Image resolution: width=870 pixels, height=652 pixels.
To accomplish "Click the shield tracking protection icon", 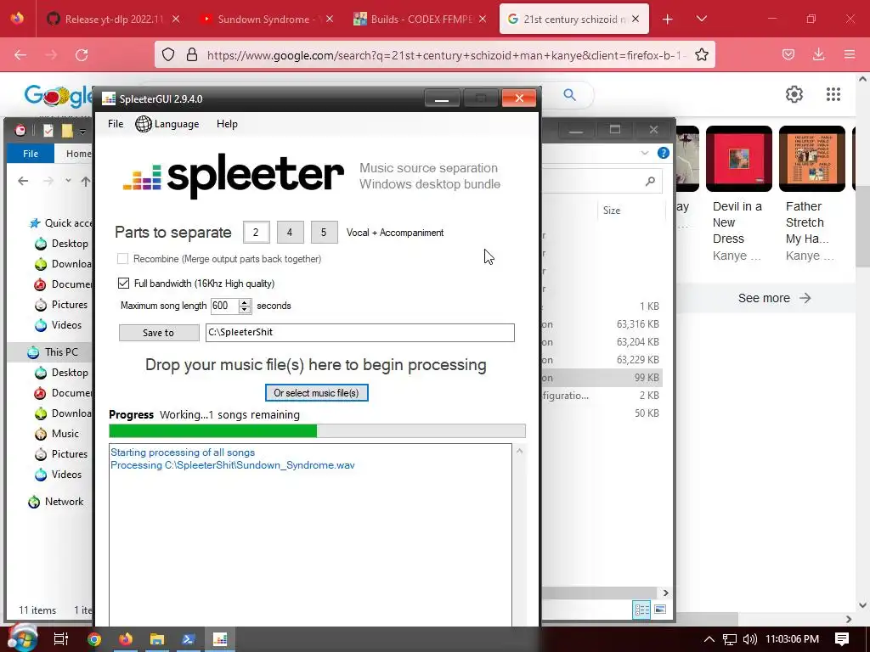I will pos(168,55).
